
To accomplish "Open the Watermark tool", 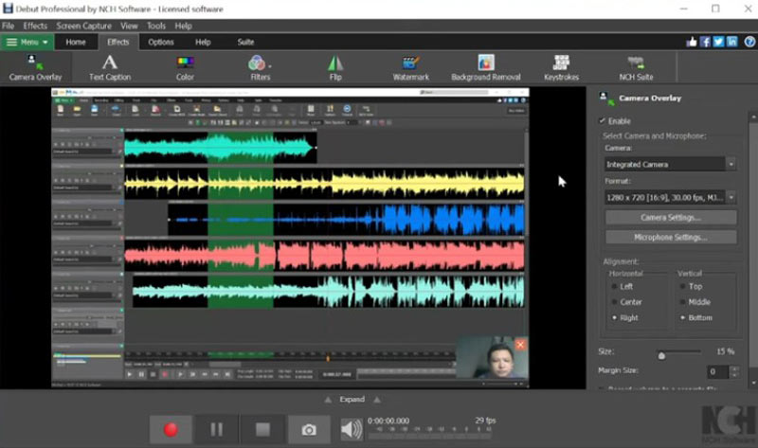I will tap(410, 68).
